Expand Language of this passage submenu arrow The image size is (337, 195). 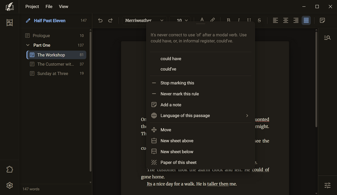247,116
